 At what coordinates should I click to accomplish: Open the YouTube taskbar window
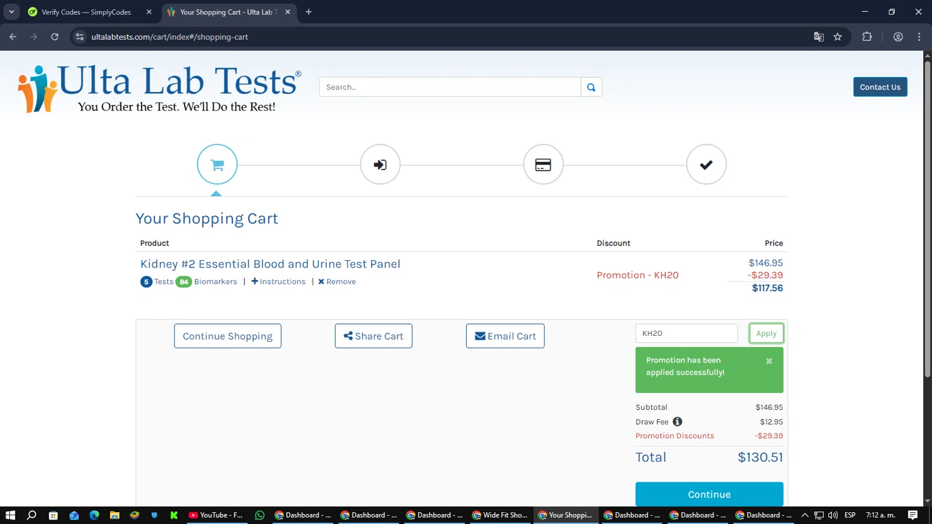tap(216, 515)
